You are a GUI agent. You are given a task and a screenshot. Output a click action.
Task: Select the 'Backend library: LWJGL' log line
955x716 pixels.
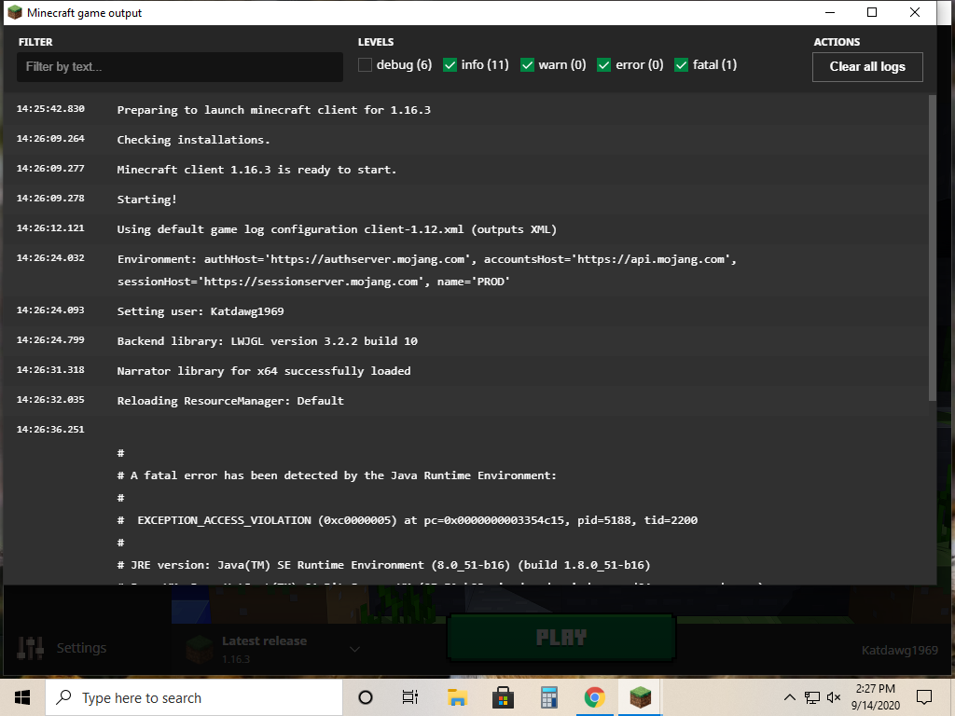268,341
